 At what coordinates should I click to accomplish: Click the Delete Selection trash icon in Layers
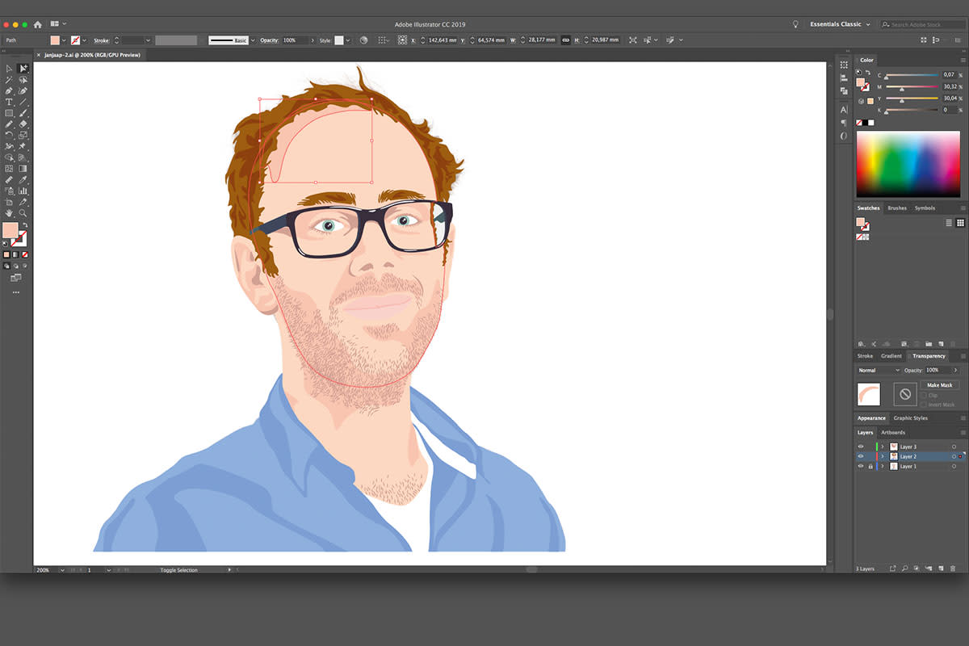(953, 568)
